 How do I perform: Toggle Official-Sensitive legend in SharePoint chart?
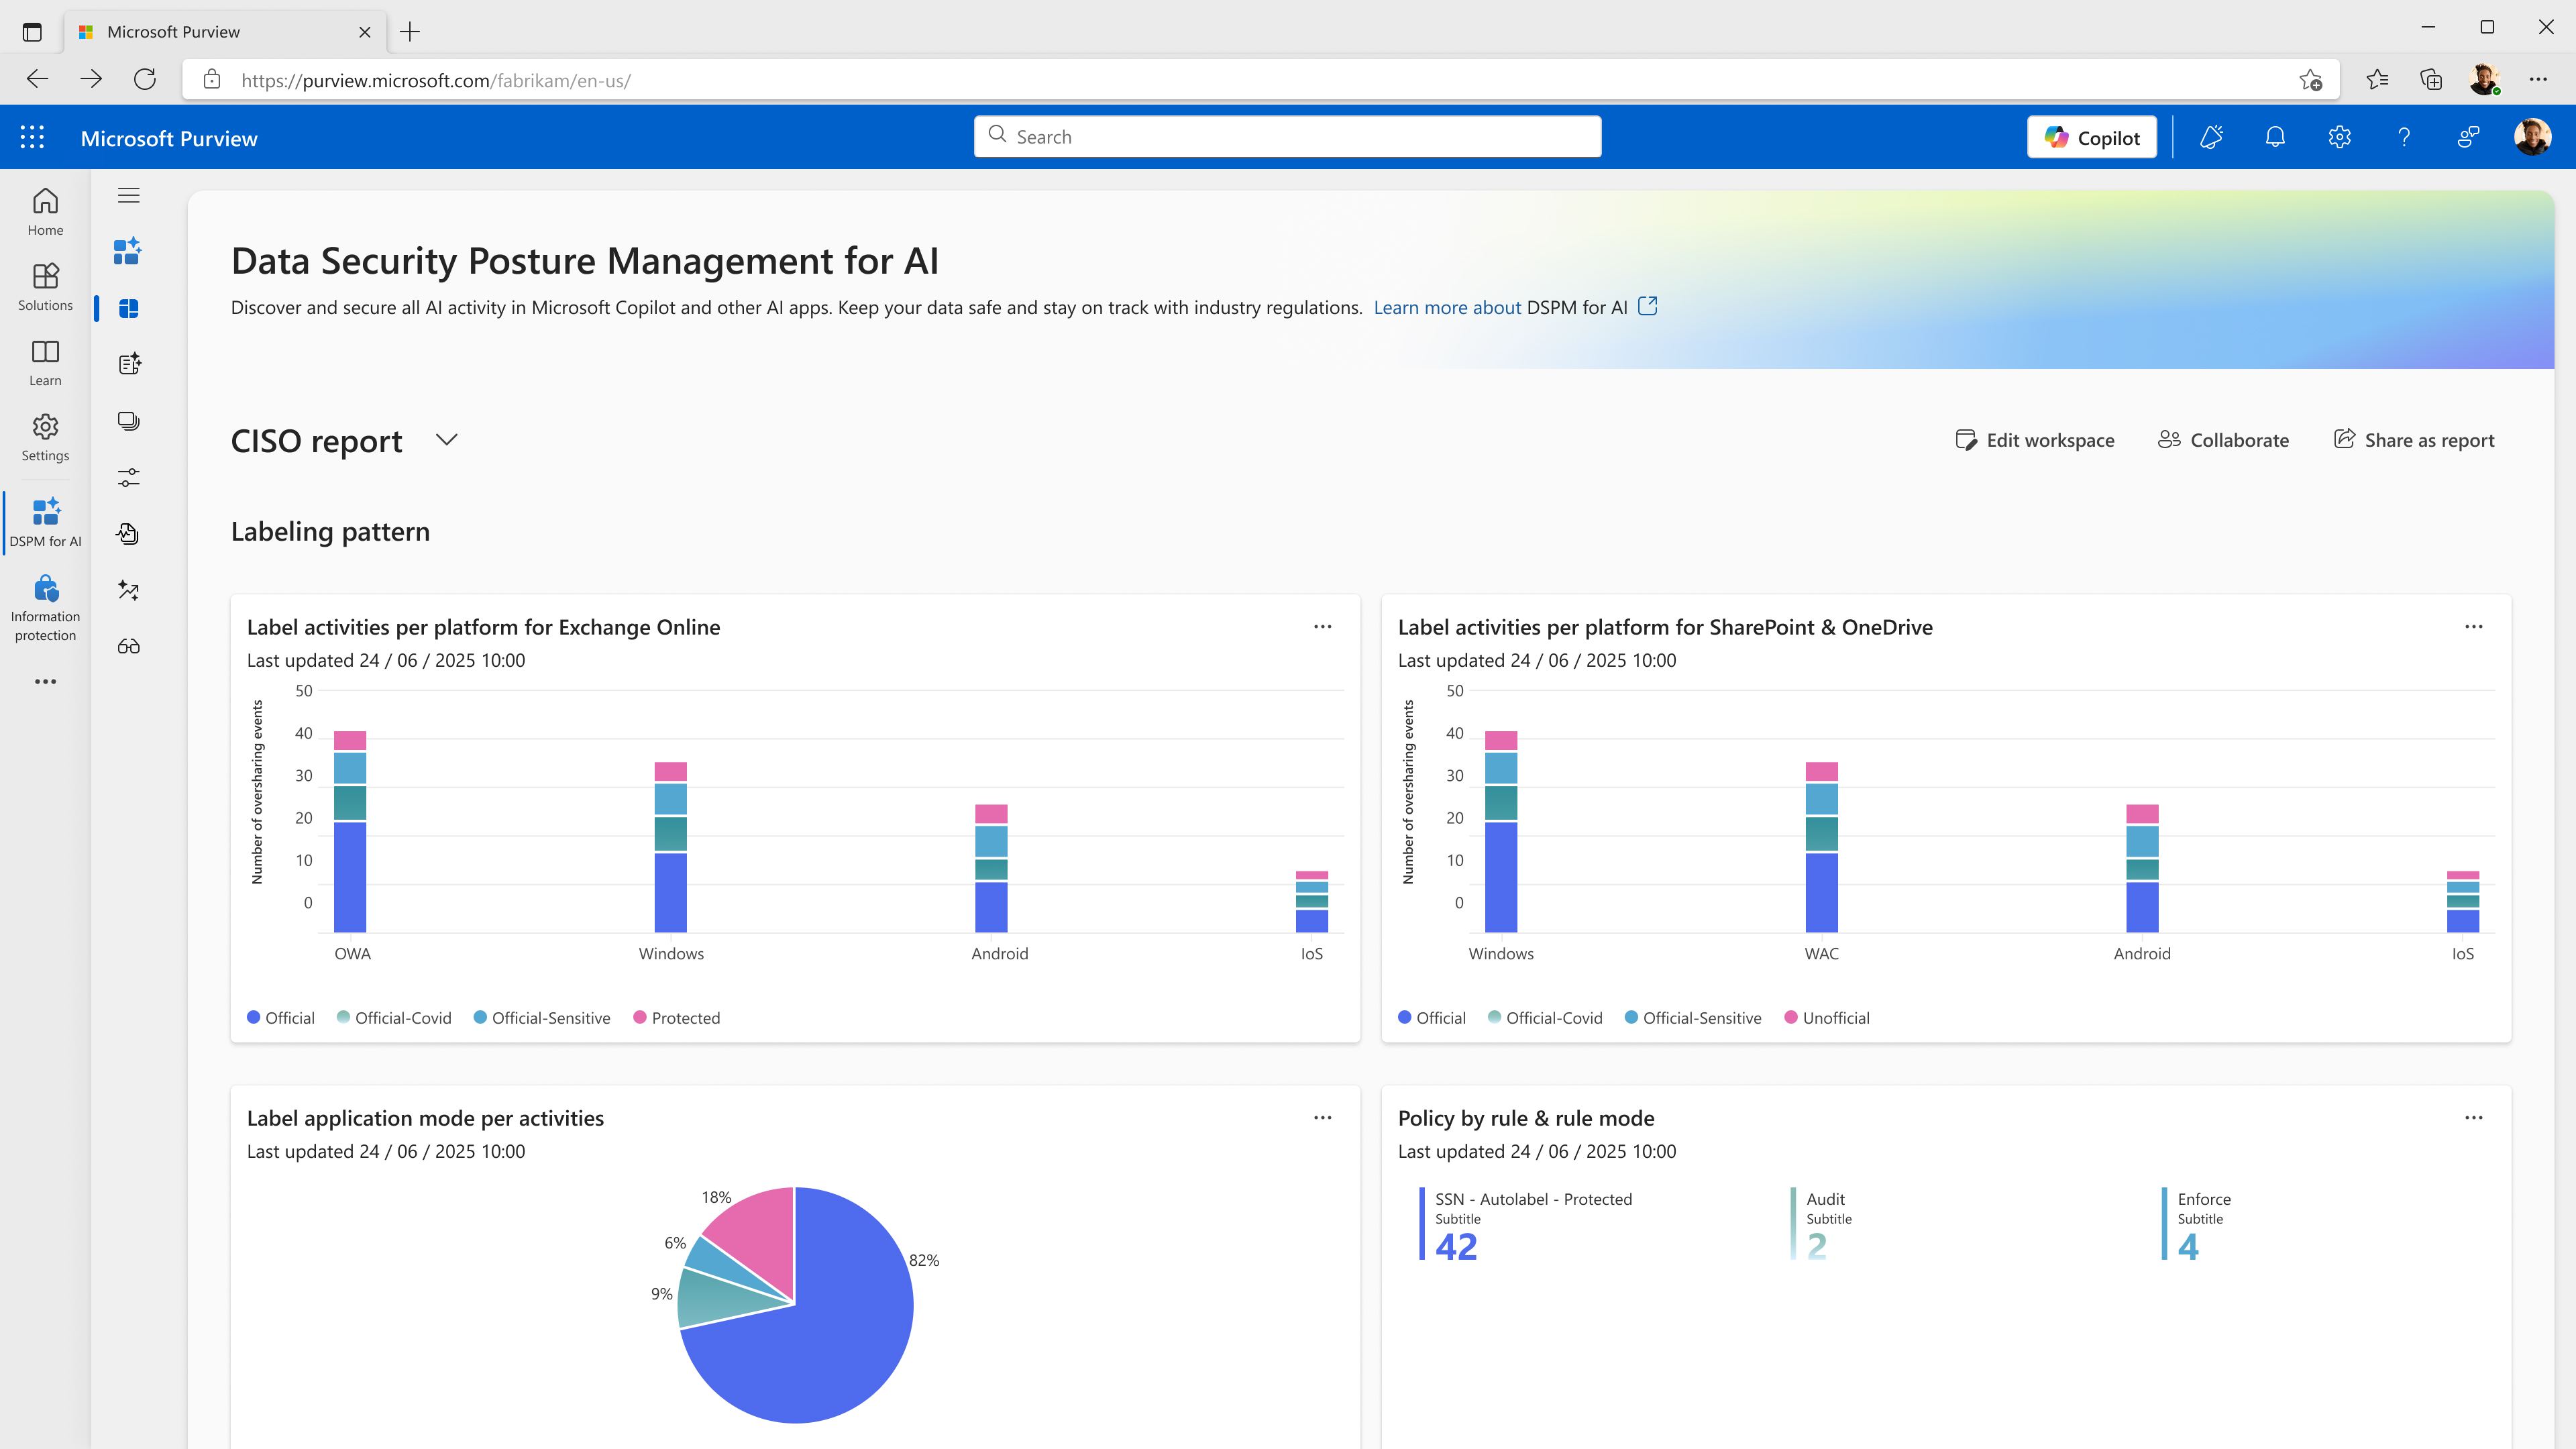coord(1693,1018)
